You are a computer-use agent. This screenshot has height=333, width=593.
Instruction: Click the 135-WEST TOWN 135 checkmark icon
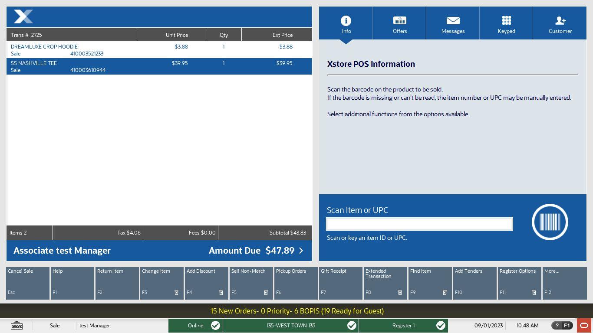(352, 326)
